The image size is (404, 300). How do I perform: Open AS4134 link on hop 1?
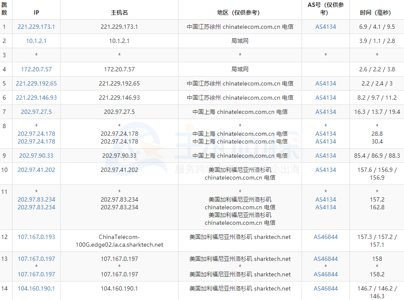pyautogui.click(x=325, y=26)
